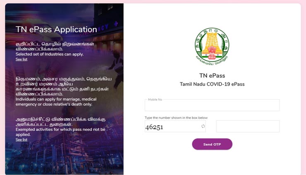Open See list under Selected Industries

pos(22,59)
